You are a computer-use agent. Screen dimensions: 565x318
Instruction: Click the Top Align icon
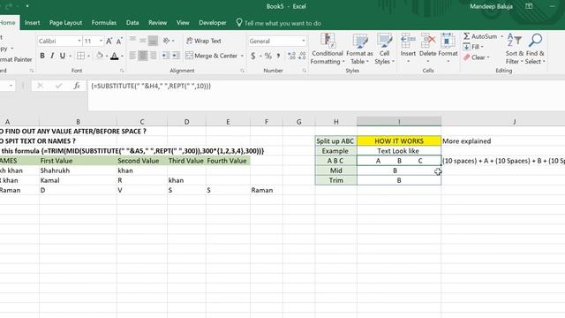coord(132,40)
